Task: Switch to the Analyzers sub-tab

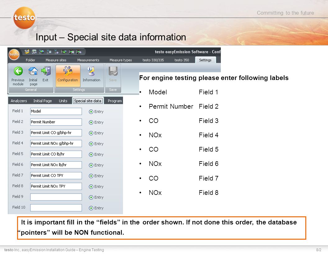Action: click(x=19, y=101)
